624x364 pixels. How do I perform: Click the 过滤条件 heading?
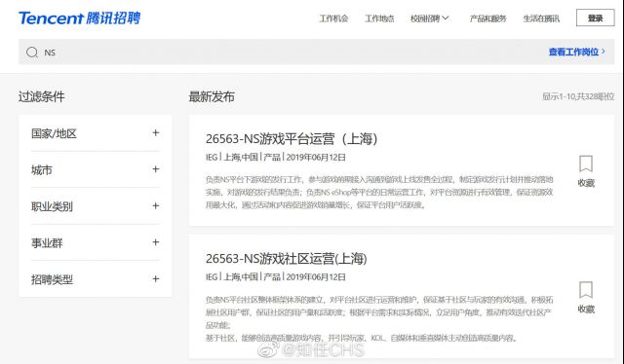(x=41, y=96)
